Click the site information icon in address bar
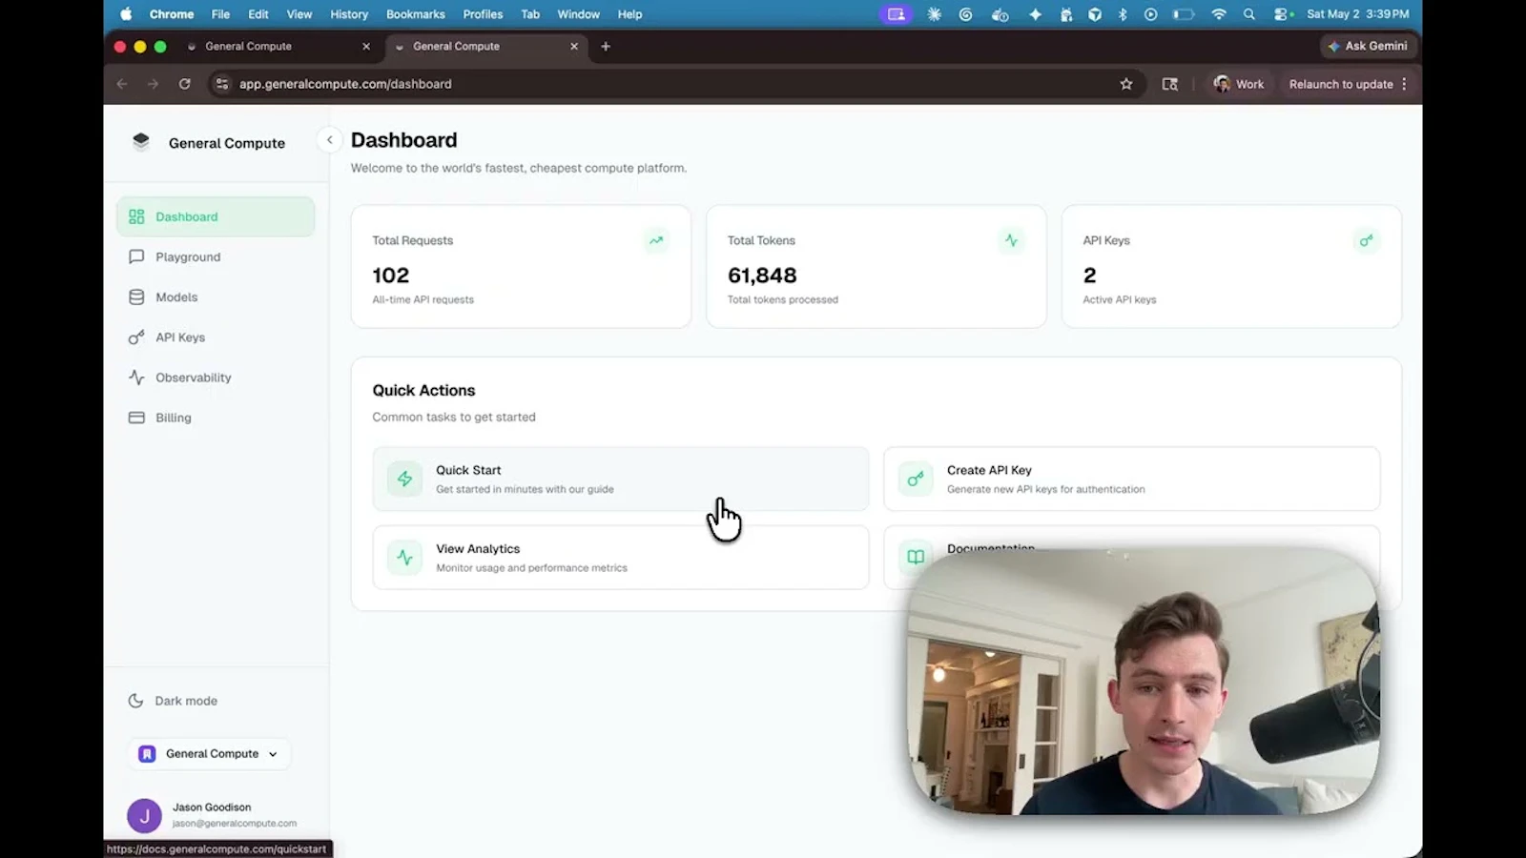Screen dimensions: 1526x858 [x=222, y=84]
